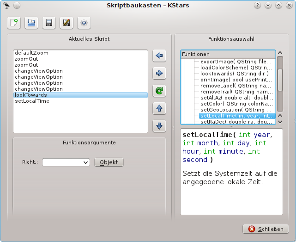Move the selected function up
The width and height of the screenshot is (296, 242).
coord(159,108)
